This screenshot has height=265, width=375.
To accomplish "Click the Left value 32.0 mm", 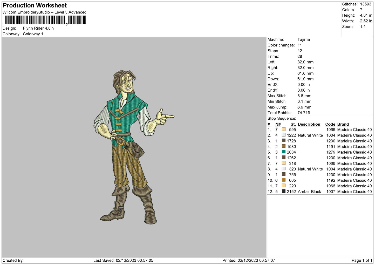I will [305, 62].
